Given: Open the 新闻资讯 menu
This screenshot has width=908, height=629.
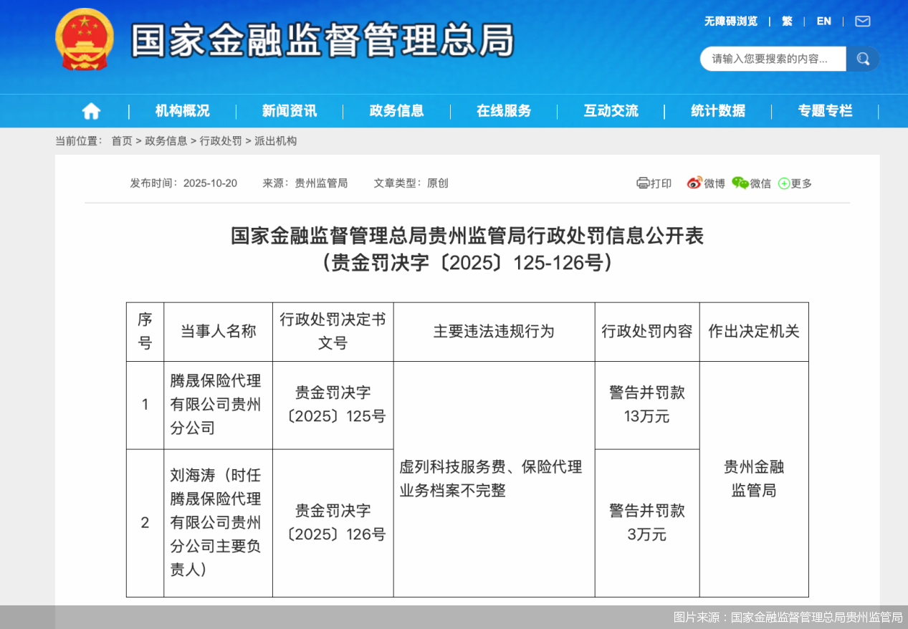Looking at the screenshot, I should pos(289,111).
